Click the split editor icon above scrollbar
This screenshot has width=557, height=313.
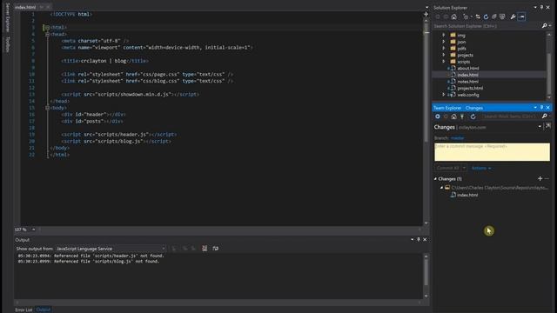pyautogui.click(x=426, y=14)
